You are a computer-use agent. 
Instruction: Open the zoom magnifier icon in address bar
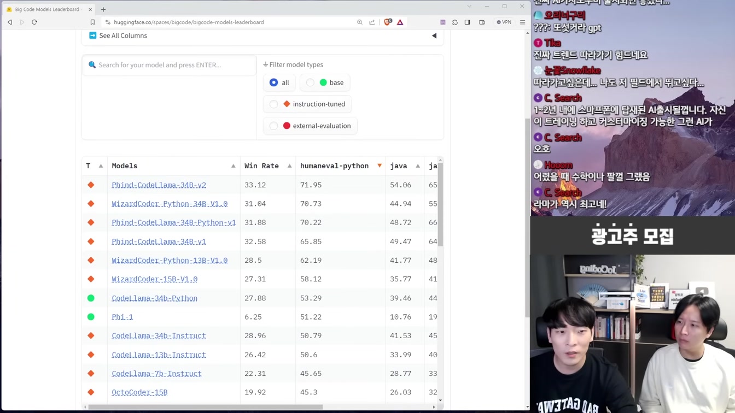360,22
